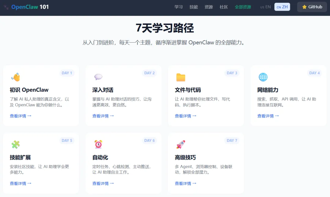The height and width of the screenshot is (197, 330).
Task: Click the DAY 4 badge
Action: pyautogui.click(x=314, y=73)
